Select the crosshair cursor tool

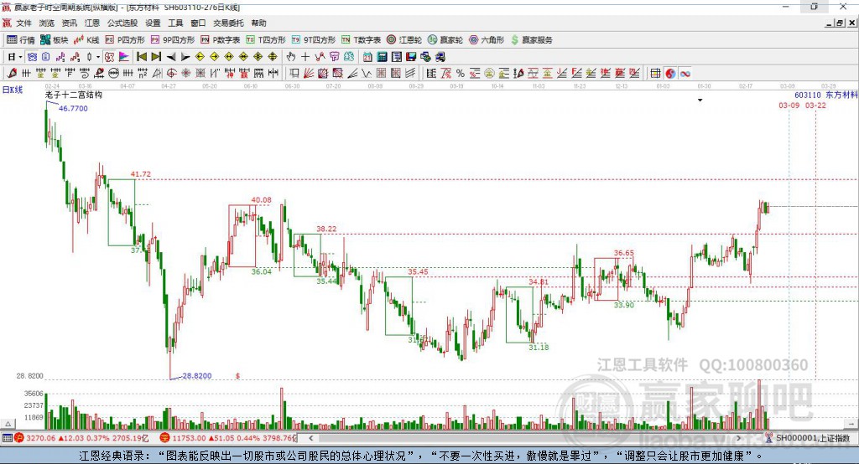click(x=305, y=57)
